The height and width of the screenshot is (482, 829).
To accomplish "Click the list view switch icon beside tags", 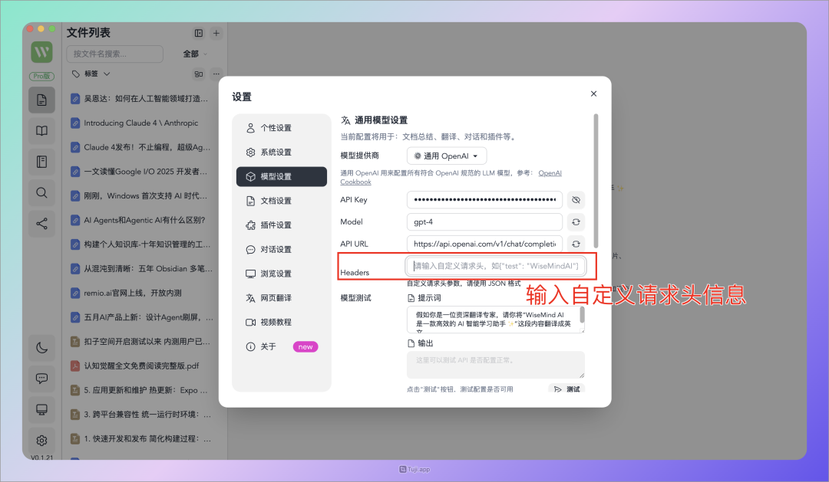I will [199, 74].
